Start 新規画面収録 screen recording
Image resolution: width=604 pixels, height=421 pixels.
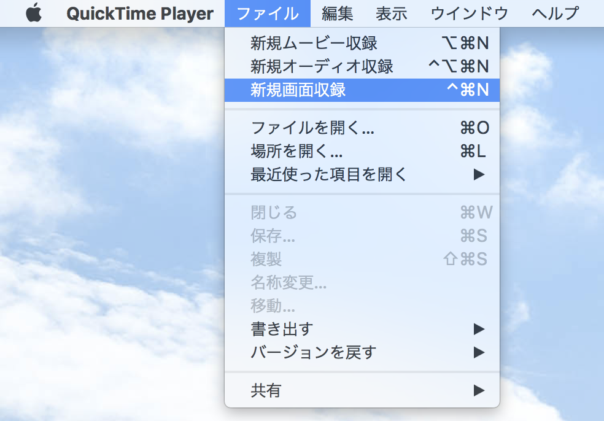(x=362, y=90)
